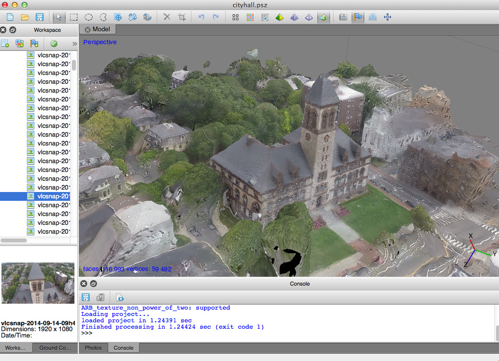The width and height of the screenshot is (499, 361).
Task: Save the console log output
Action: point(85,297)
